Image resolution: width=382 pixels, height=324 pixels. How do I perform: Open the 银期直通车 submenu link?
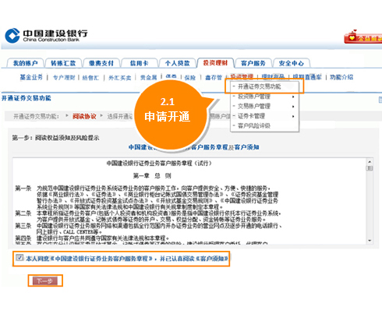[x=307, y=77]
